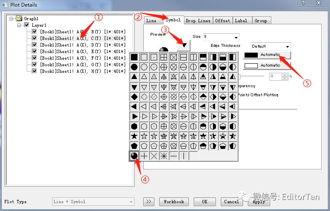Select the solid down triangle symbol

point(134,87)
